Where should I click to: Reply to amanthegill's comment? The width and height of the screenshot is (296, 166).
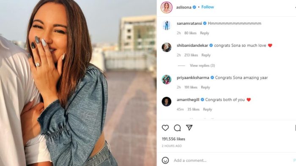coord(208,109)
